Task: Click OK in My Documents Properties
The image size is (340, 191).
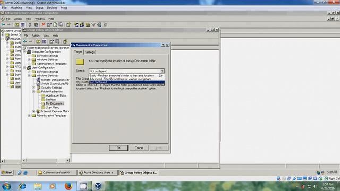Action: click(118, 148)
